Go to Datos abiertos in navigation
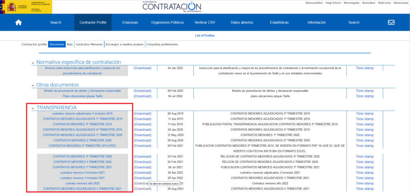Screen dimensions: 410x194 click(242, 22)
